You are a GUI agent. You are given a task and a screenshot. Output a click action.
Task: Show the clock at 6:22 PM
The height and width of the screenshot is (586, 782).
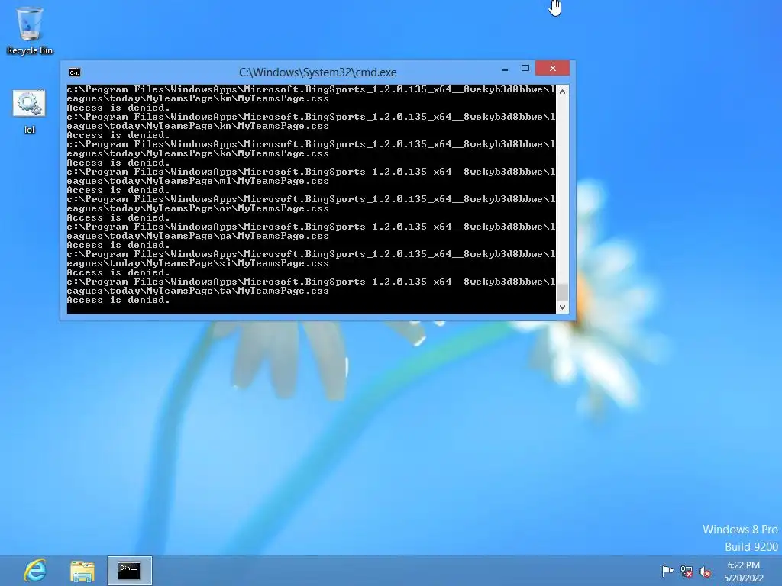click(x=743, y=565)
